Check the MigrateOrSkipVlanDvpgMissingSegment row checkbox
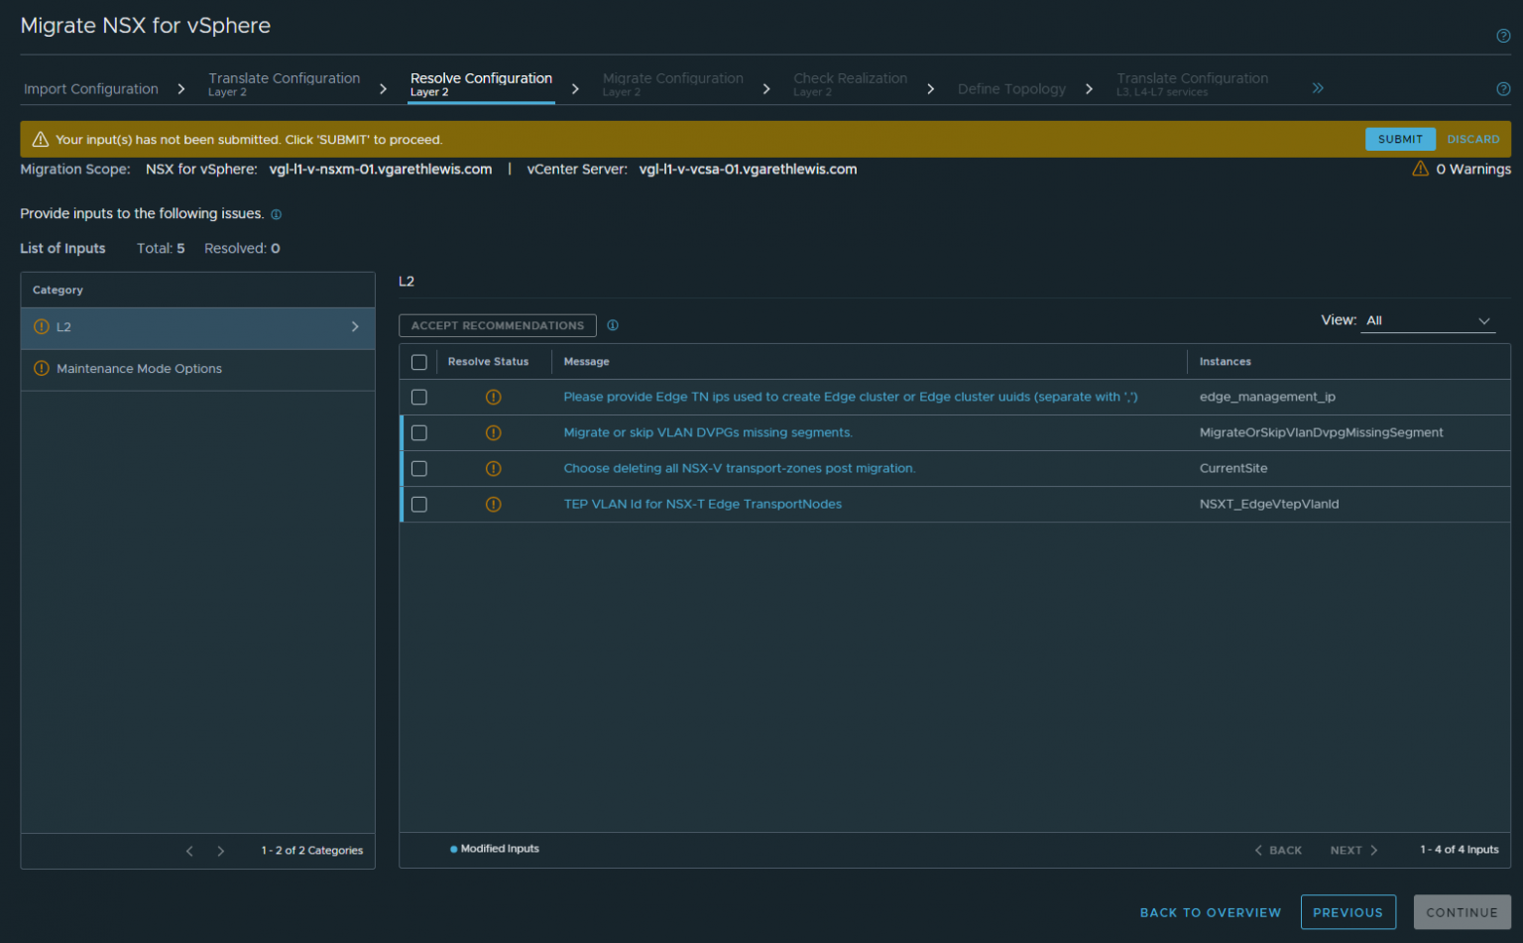The image size is (1523, 943). pos(418,432)
